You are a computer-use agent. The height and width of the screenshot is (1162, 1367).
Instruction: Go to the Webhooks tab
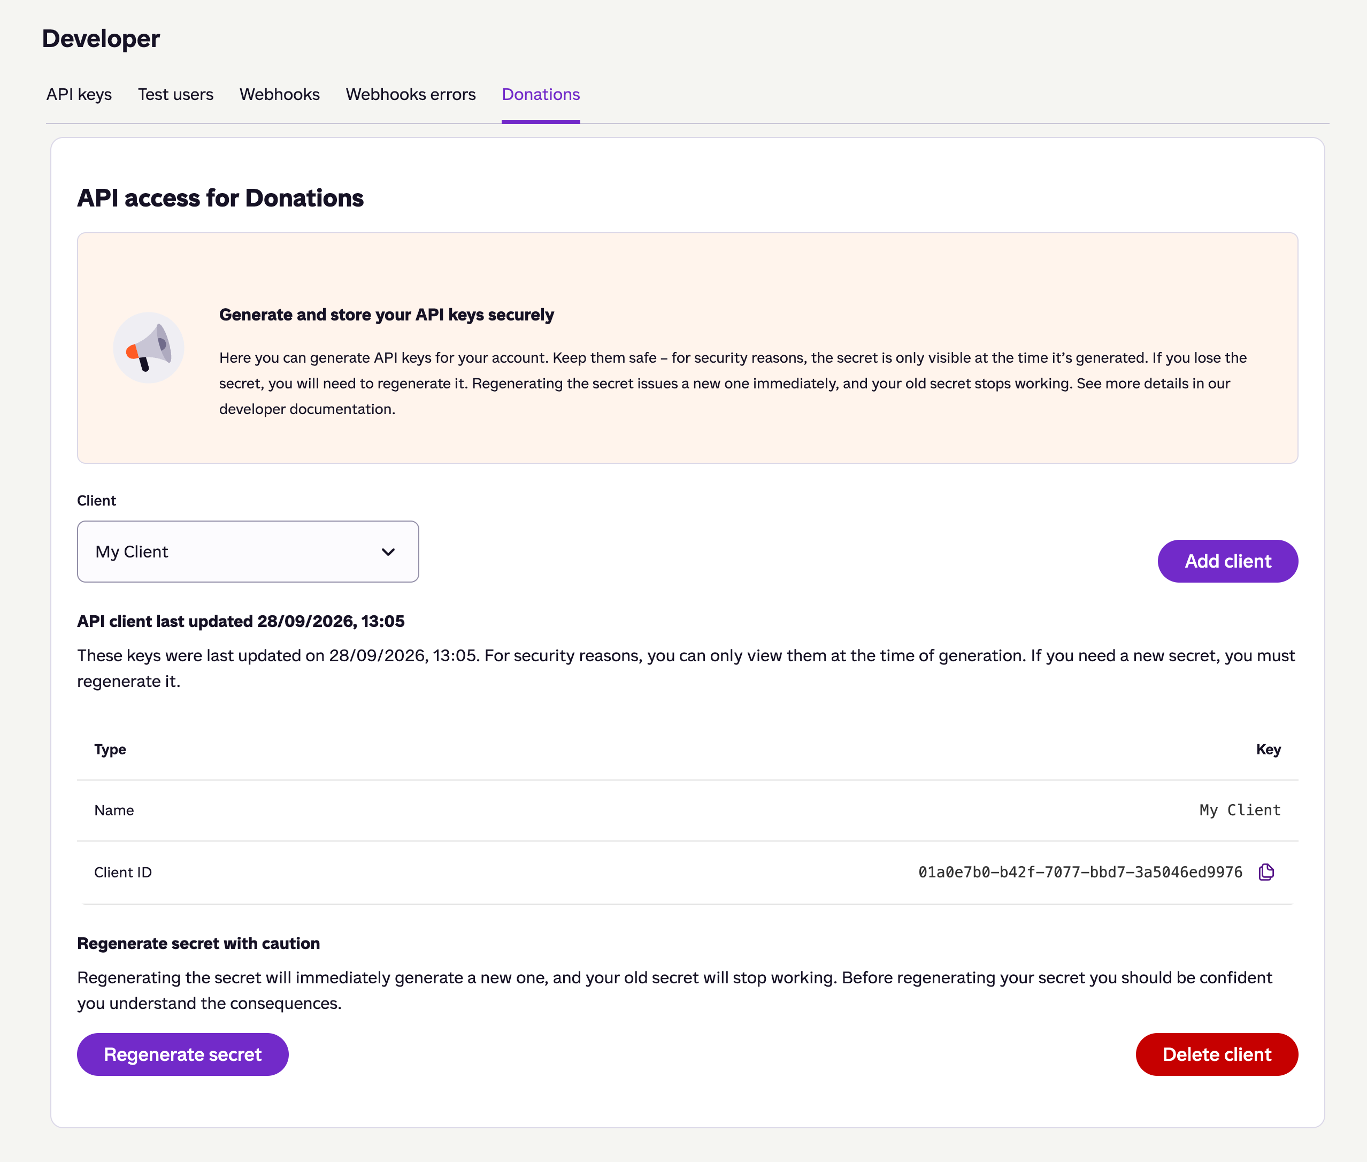(280, 94)
